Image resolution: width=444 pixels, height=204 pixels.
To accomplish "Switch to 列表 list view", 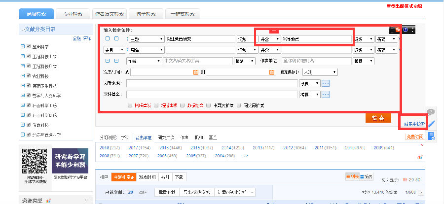I will pyautogui.click(x=352, y=176).
